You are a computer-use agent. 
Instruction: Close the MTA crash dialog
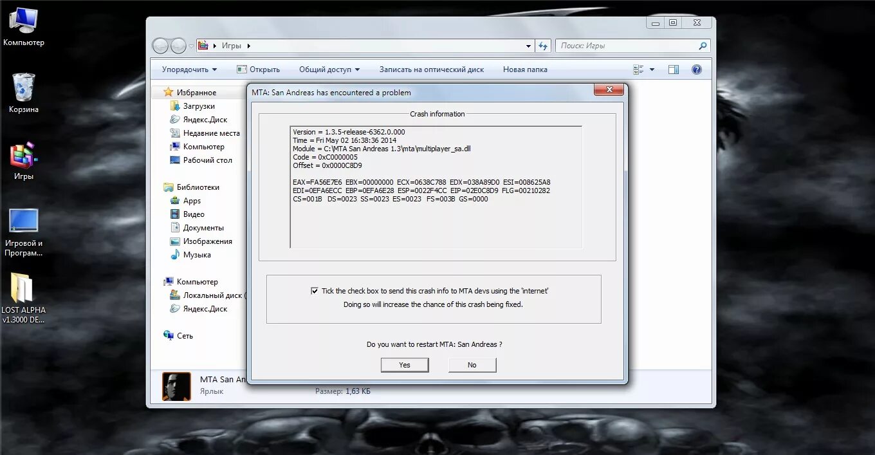click(609, 90)
